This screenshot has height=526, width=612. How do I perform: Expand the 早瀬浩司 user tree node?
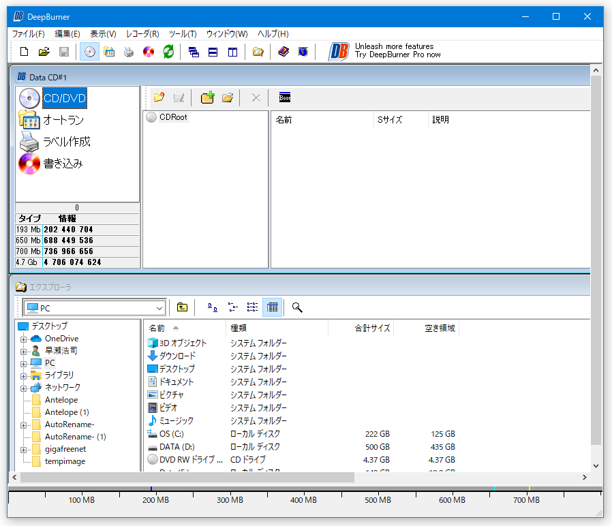pos(23,352)
